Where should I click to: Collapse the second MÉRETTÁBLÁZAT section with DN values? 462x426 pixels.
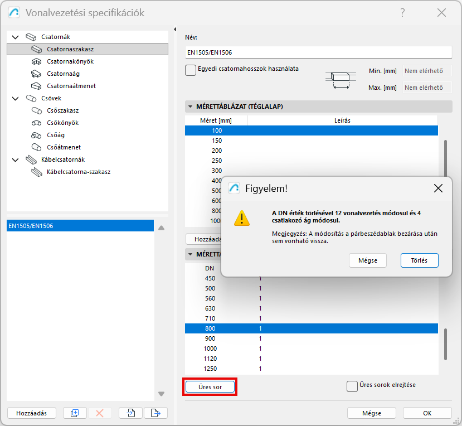(191, 254)
